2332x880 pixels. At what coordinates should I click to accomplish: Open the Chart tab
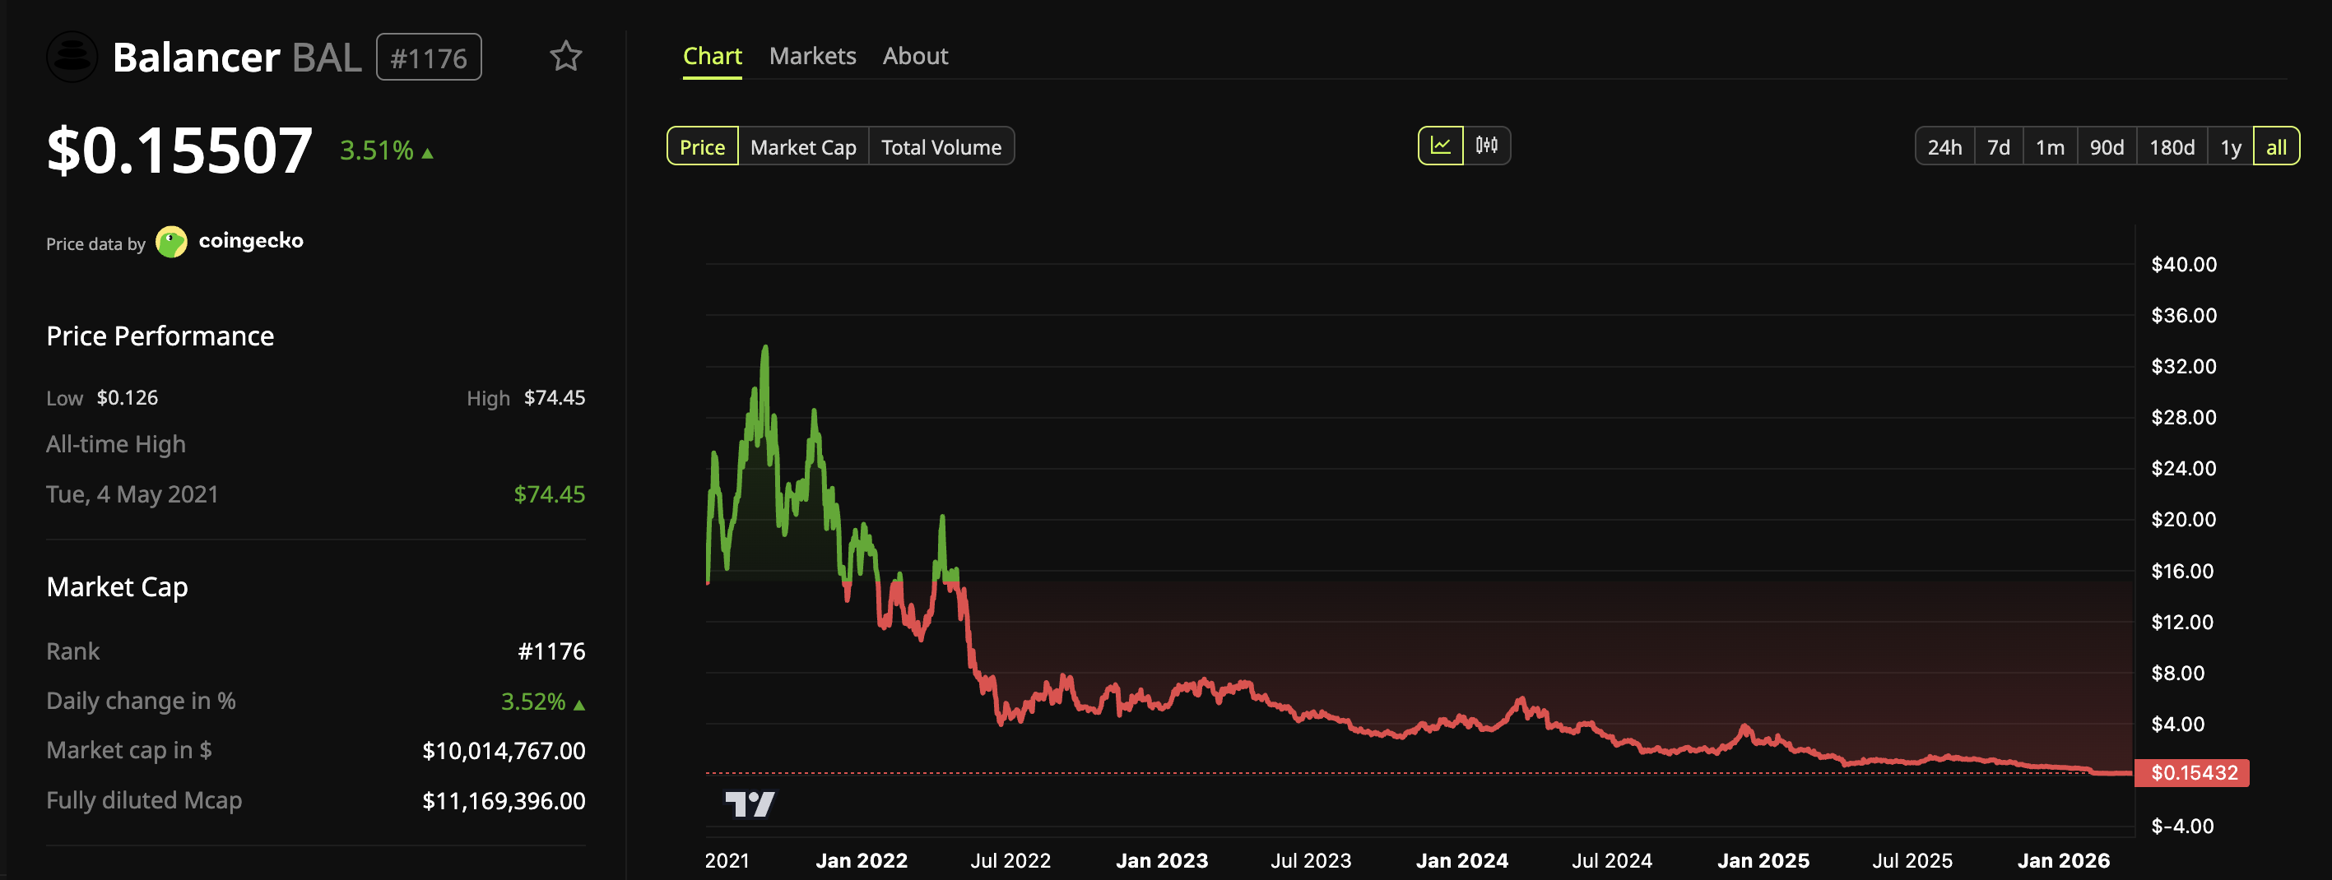coord(713,56)
